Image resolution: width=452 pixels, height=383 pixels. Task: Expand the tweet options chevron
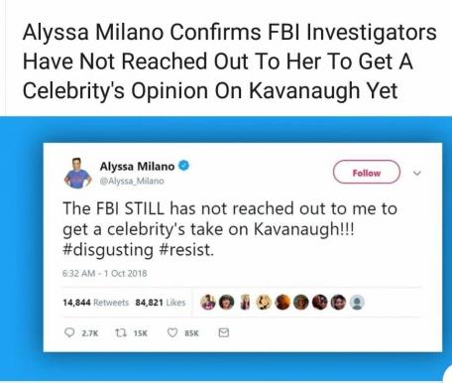[417, 173]
